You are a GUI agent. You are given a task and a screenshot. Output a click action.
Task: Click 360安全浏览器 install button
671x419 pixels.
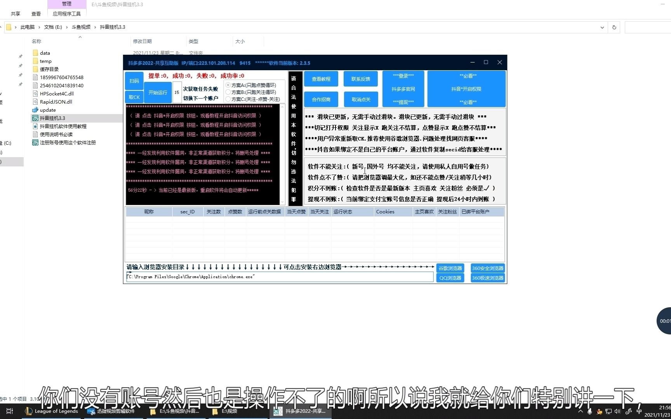488,268
